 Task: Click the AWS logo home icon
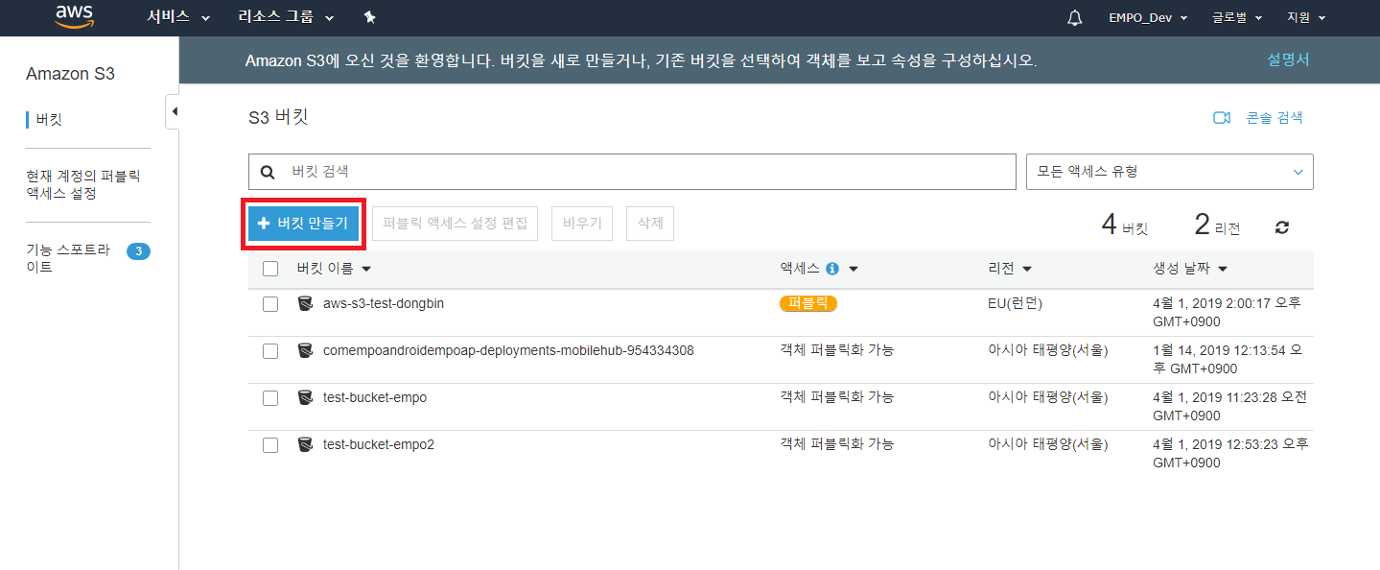[74, 17]
